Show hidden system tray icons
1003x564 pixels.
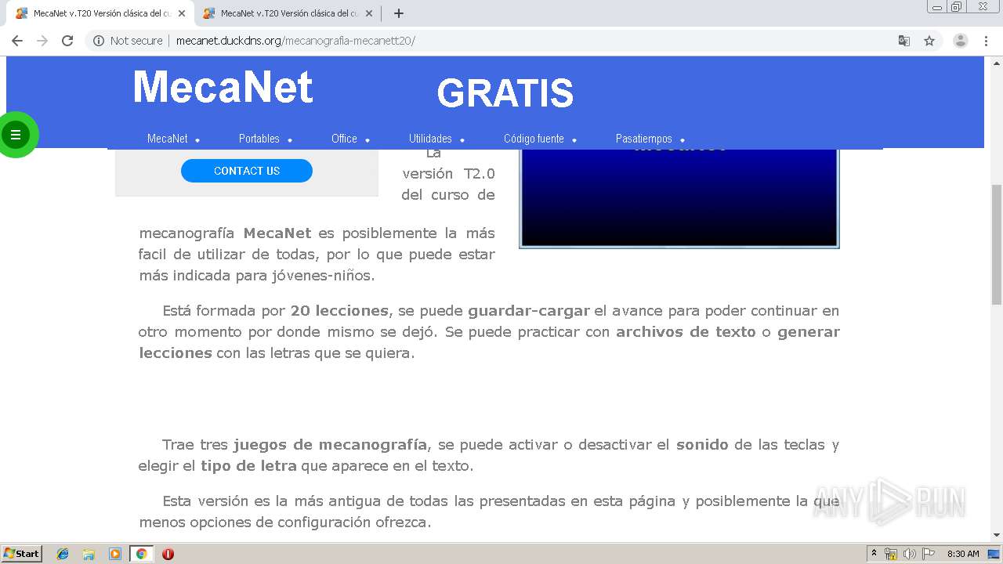coord(874,554)
